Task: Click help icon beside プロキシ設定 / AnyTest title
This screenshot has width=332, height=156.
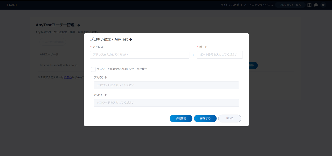Action: point(130,40)
